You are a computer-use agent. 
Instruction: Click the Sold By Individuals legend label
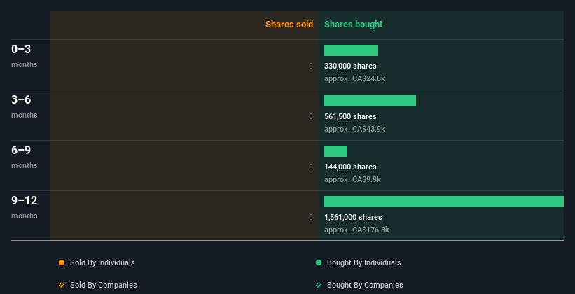coord(102,262)
